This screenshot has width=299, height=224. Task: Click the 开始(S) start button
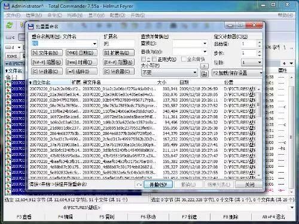coord(158,185)
